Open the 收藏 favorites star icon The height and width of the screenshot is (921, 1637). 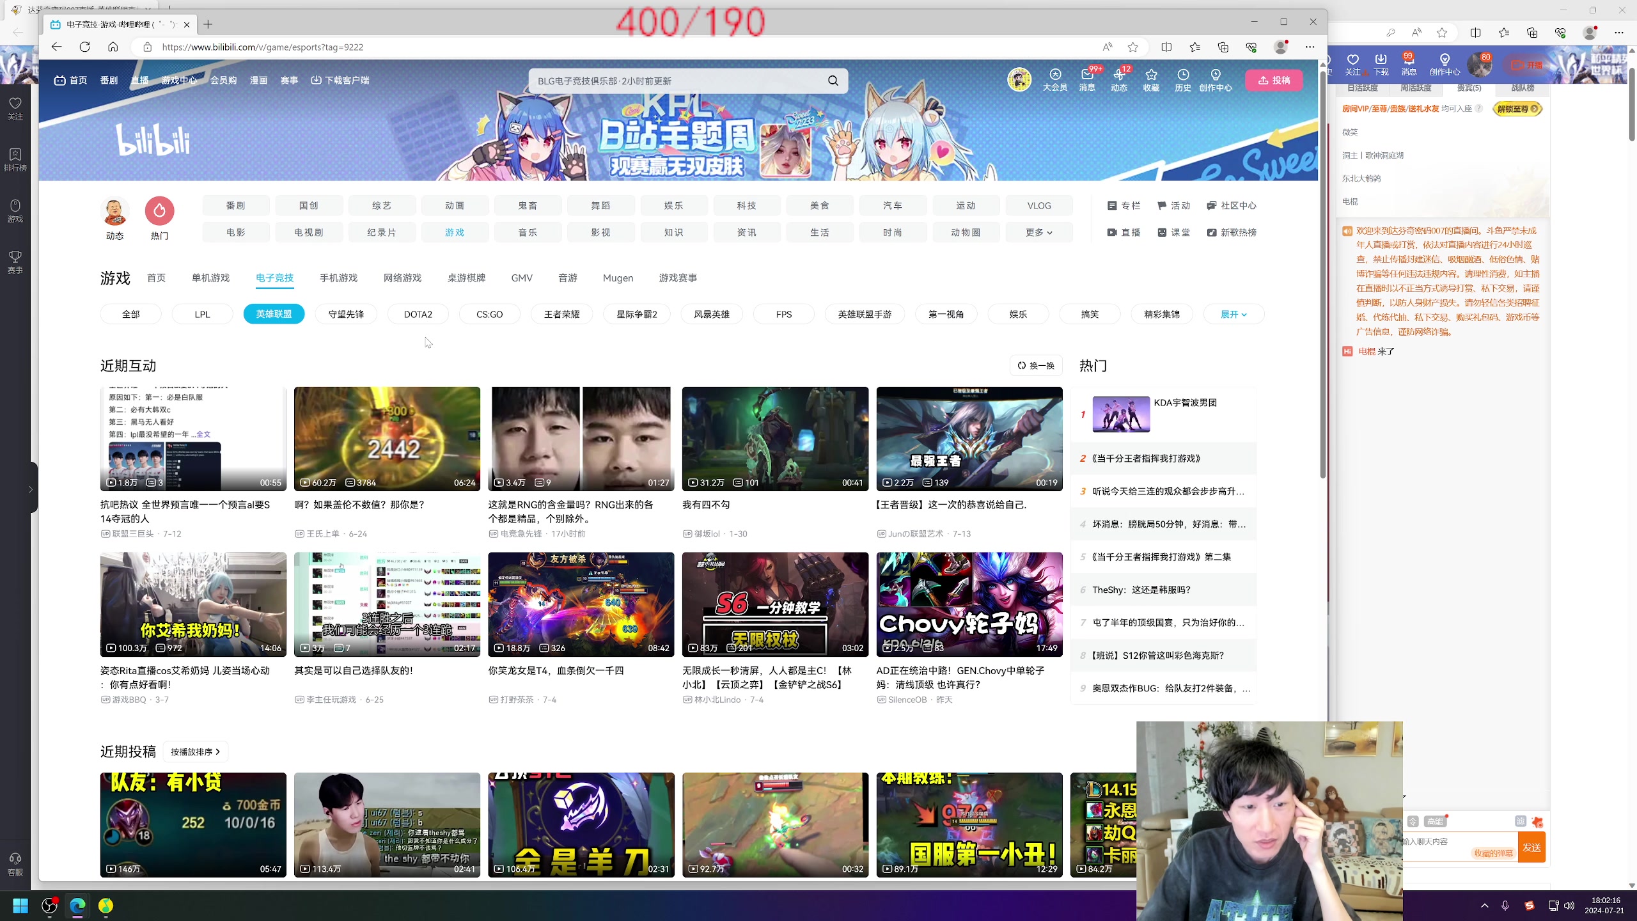(x=1151, y=80)
